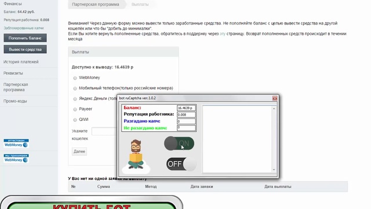Click the мы принимаем WebMoney badge
371x209 pixels.
(x=16, y=158)
